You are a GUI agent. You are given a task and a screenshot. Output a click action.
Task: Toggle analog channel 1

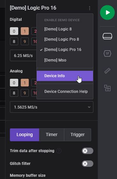[25, 83]
